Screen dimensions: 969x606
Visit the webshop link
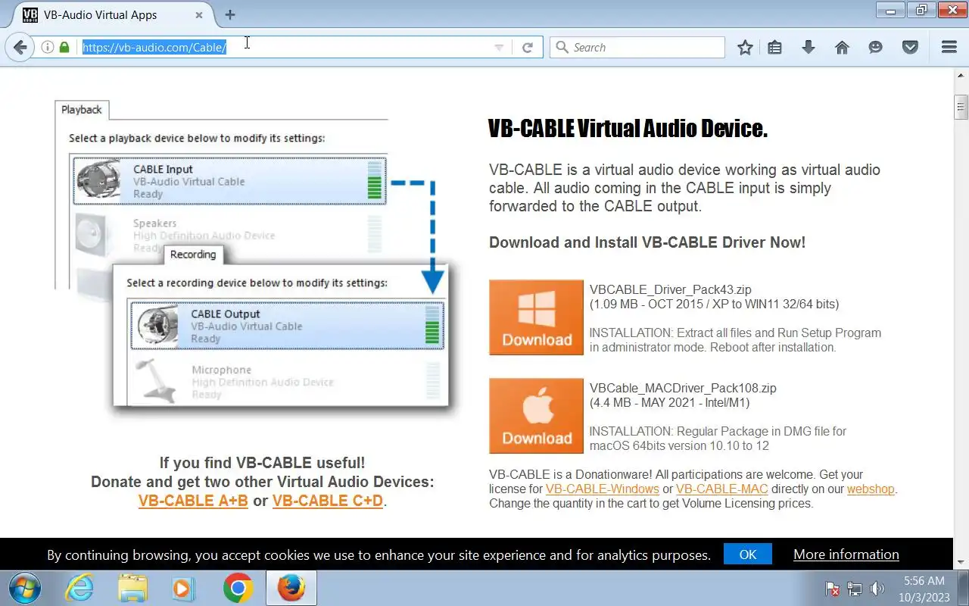click(x=871, y=489)
